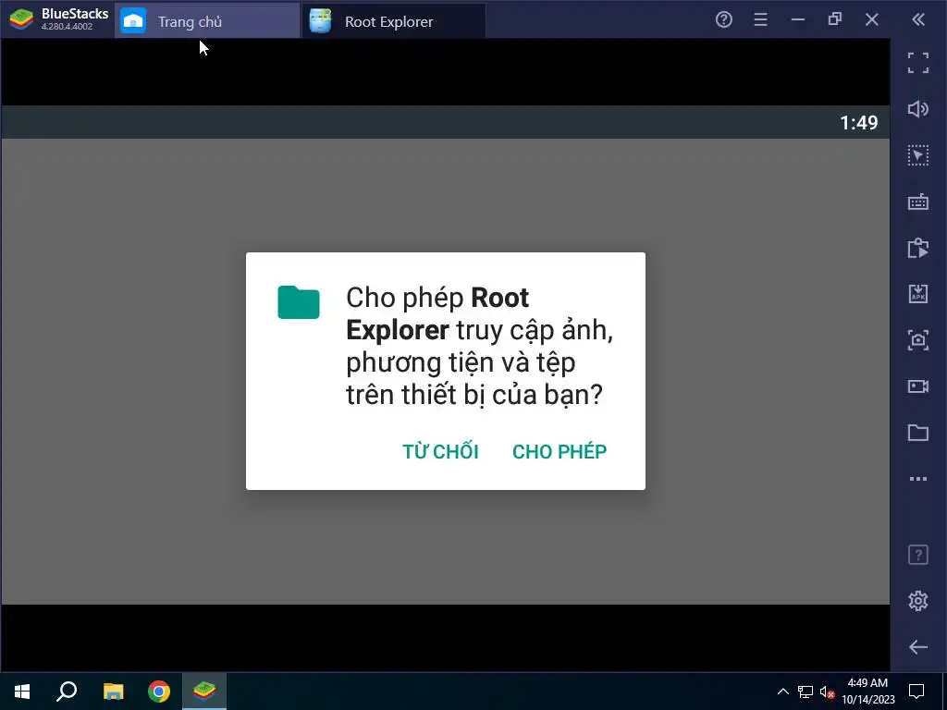Go back with Android back arrow
The image size is (947, 710).
coord(918,647)
